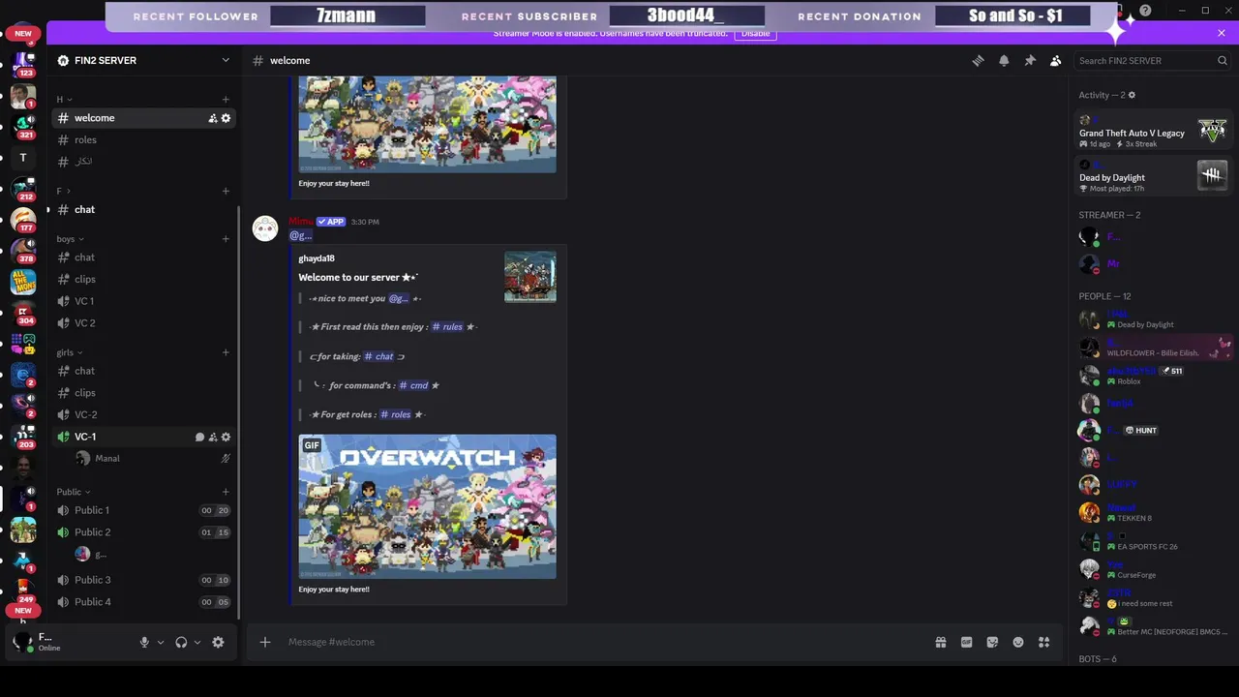Create invite for the VC-1 voice channel

pos(213,437)
